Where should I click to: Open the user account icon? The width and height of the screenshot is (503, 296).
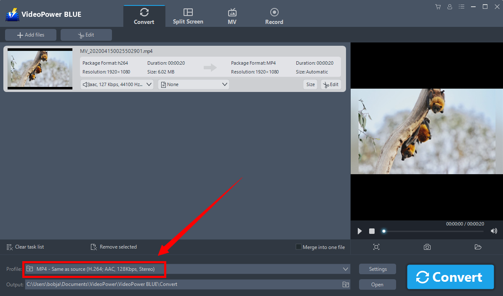click(x=450, y=7)
